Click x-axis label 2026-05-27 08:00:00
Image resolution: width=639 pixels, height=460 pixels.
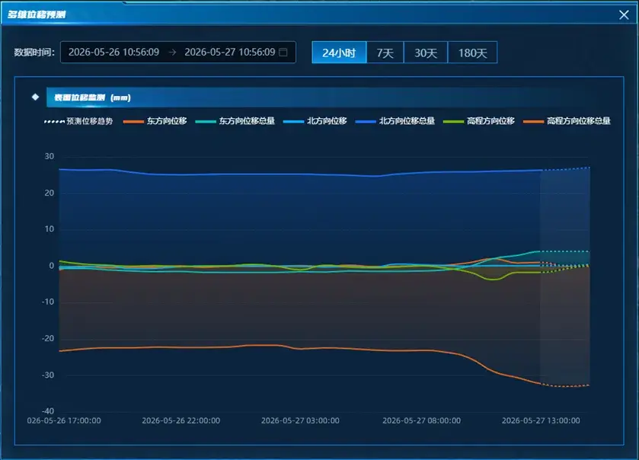pyautogui.click(x=422, y=420)
